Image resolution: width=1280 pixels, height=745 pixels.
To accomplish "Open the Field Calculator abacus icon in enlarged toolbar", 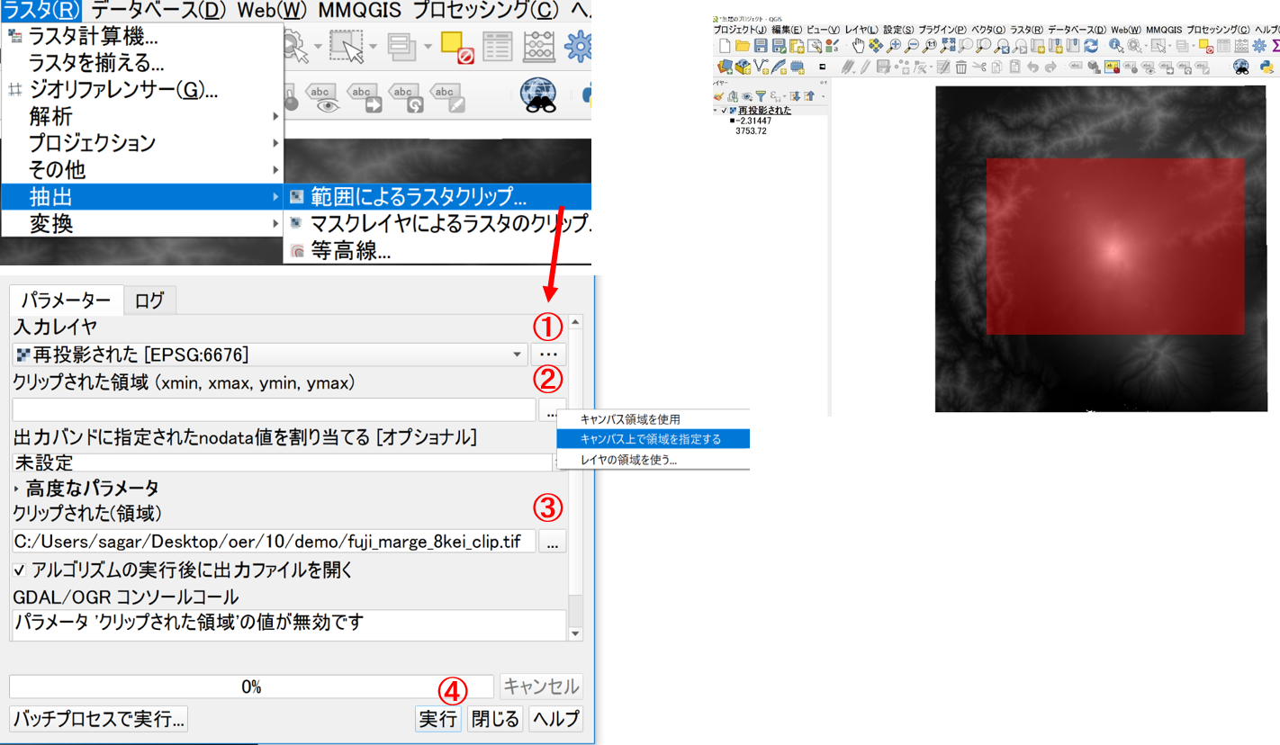I will [538, 45].
